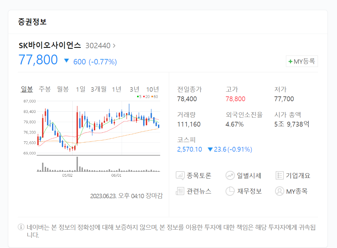
Task: Click the change percentage (-0.77%)
Action: point(103,62)
